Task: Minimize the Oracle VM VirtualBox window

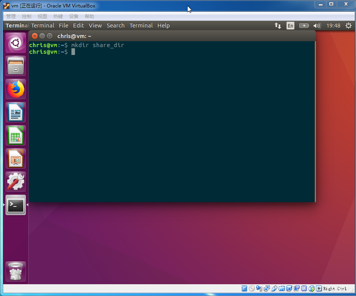Action: point(321,4)
